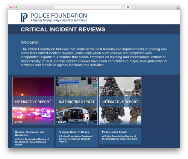Click the "Critical Incident Reviews" page heading
This screenshot has height=159, width=188.
63,29
